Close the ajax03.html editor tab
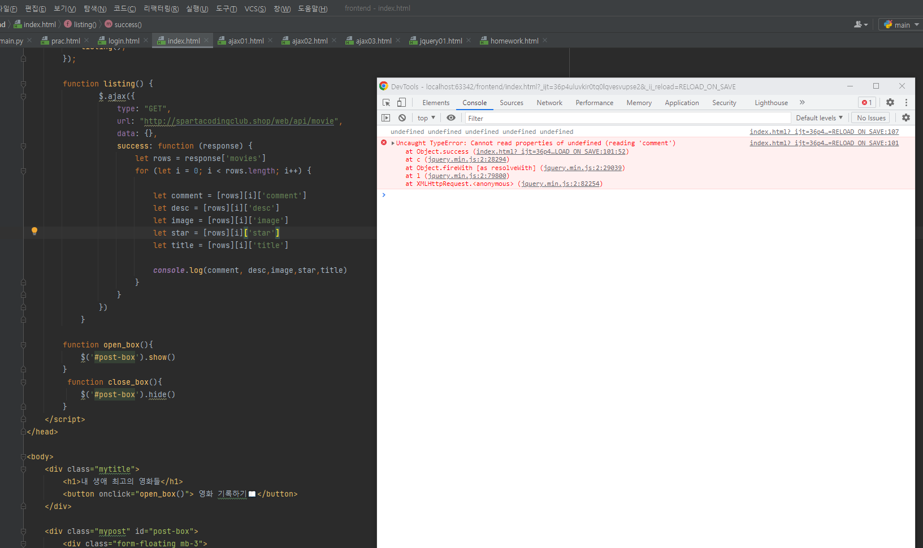The width and height of the screenshot is (923, 548). tap(398, 41)
